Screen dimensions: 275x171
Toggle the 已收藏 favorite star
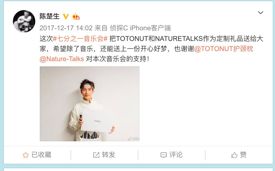pyautogui.click(x=25, y=155)
